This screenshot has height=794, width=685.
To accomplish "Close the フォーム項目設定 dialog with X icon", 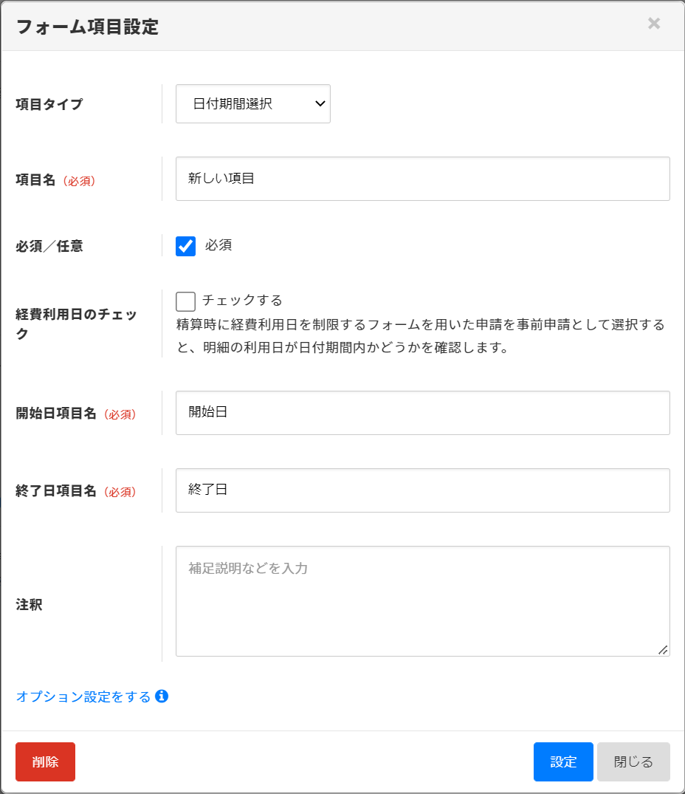I will [x=654, y=24].
